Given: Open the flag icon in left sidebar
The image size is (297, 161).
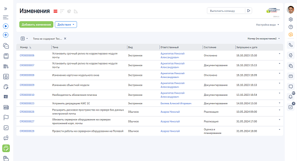Looking at the screenshot, I should pos(6,118).
